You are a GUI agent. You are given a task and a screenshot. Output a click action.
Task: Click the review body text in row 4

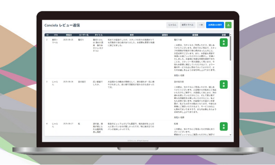[131, 126]
